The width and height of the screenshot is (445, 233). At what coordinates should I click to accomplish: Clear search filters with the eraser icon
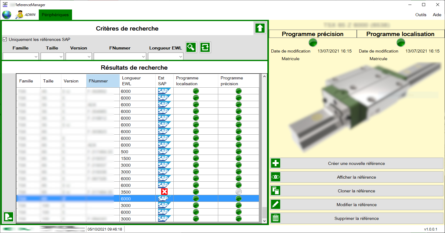191,47
